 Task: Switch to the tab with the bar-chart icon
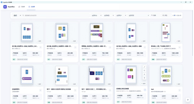pyautogui.click(x=22, y=7)
